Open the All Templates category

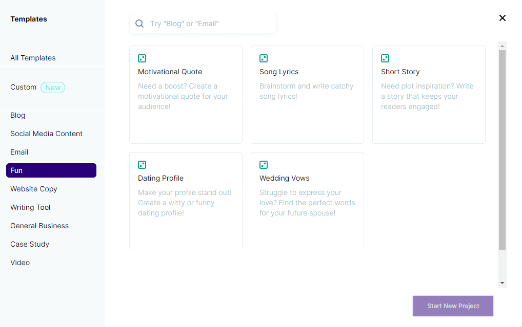(x=33, y=58)
